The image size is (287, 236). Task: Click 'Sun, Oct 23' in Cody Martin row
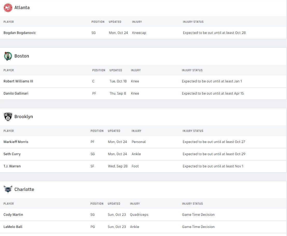(x=117, y=214)
